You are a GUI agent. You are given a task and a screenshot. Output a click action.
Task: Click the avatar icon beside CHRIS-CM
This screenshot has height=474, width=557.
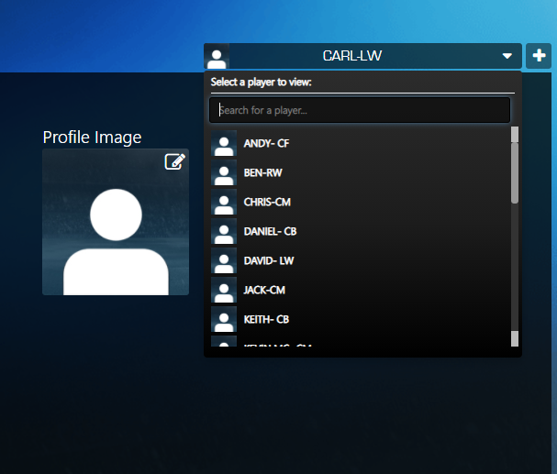click(x=224, y=202)
